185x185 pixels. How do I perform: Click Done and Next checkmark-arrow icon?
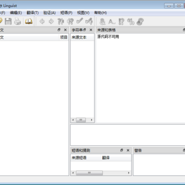[89, 21]
